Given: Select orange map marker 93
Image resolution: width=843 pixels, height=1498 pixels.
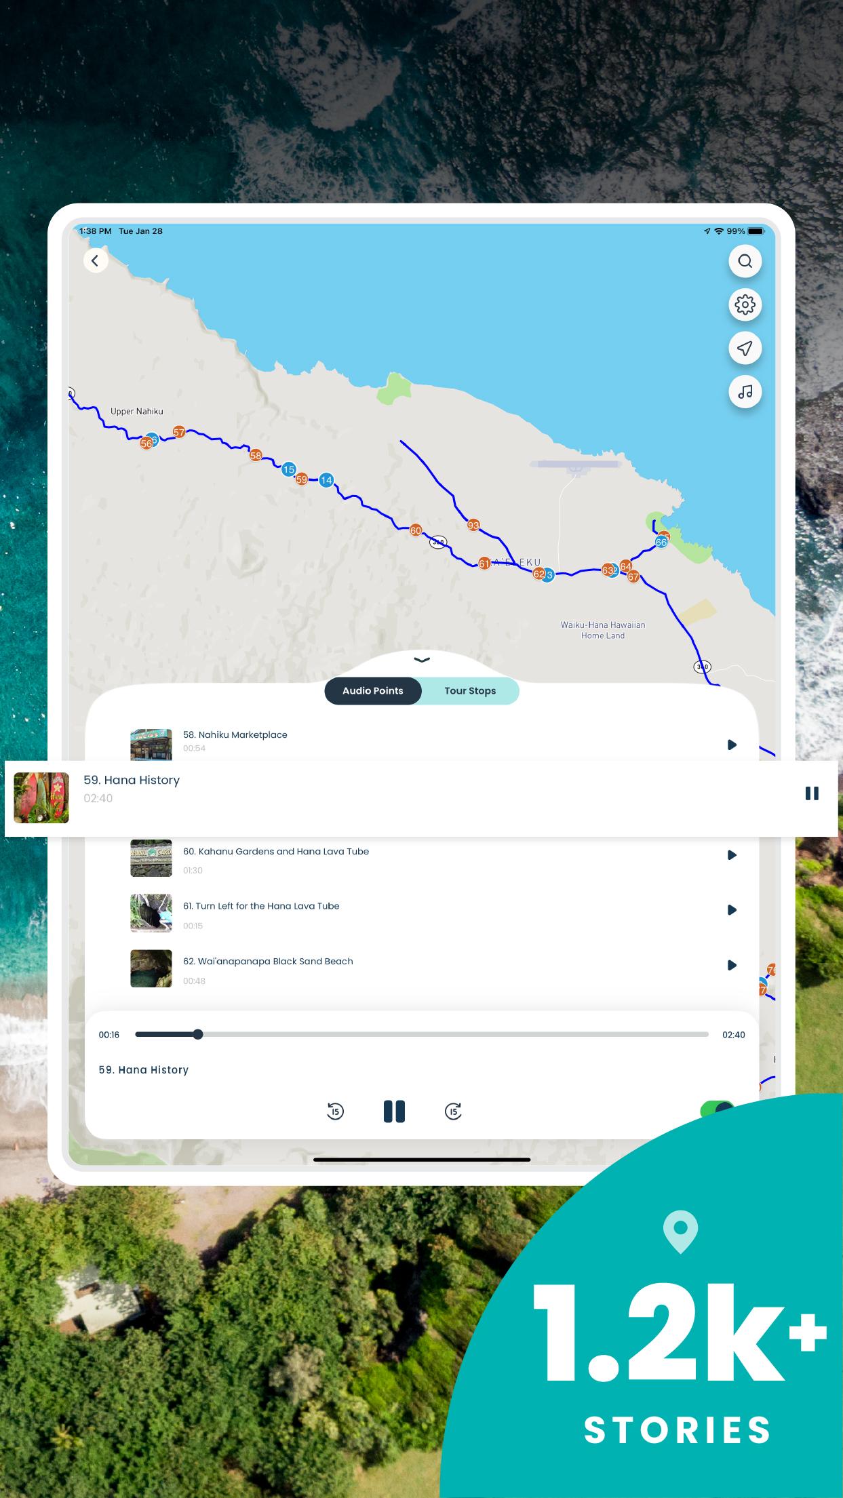Looking at the screenshot, I should 473,525.
